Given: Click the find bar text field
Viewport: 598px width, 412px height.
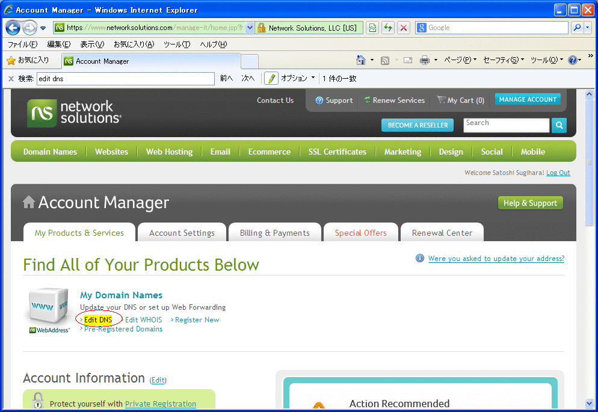Looking at the screenshot, I should point(126,79).
